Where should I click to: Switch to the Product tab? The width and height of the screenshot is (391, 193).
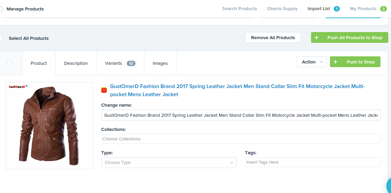[39, 63]
